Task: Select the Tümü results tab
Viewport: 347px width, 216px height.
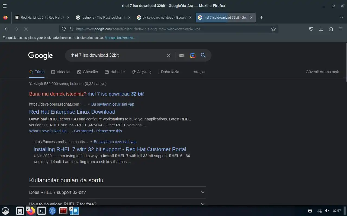Action: click(x=37, y=72)
